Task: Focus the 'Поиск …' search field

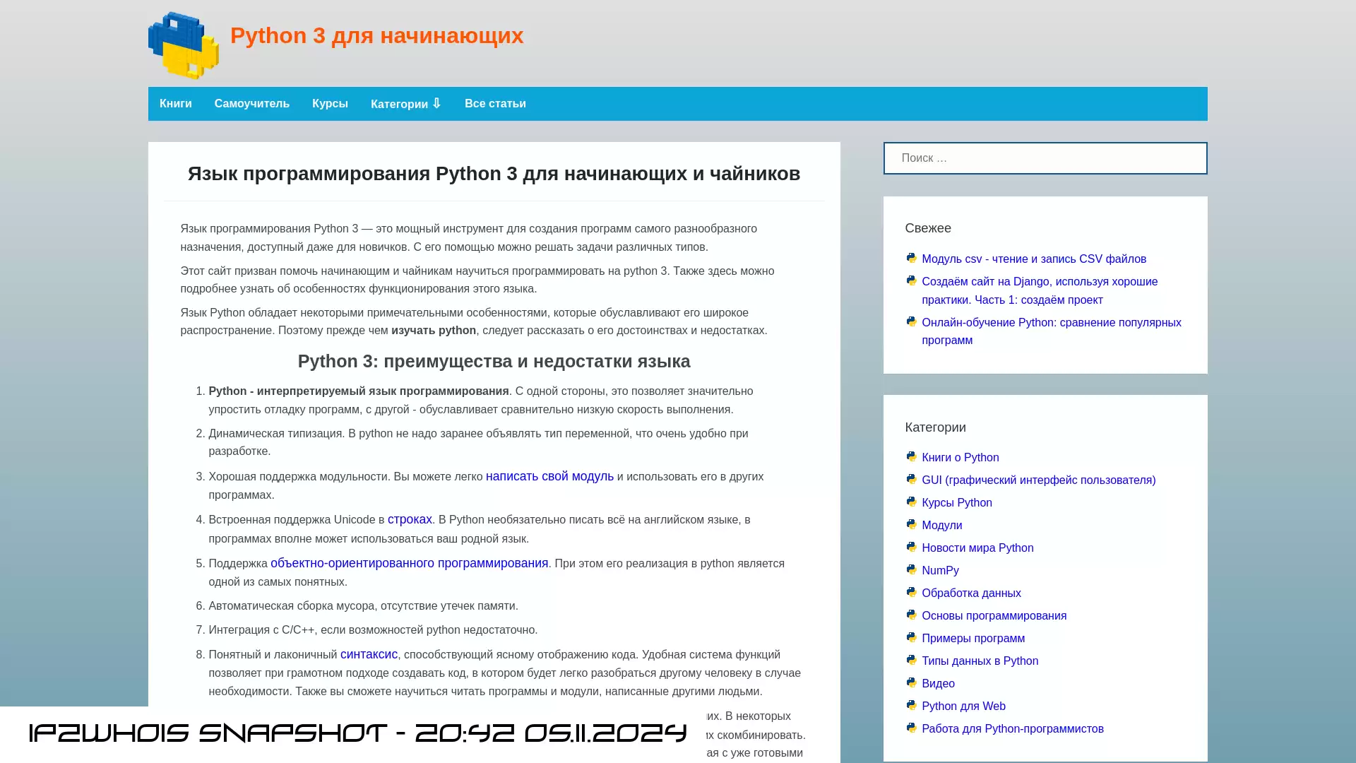Action: 1045,158
